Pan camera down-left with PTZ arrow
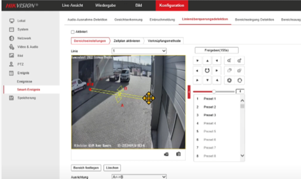Screen dimensions: 301x179 (x=197, y=80)
